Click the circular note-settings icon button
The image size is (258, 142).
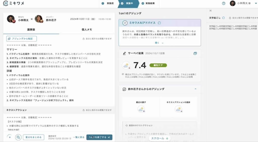(18, 137)
